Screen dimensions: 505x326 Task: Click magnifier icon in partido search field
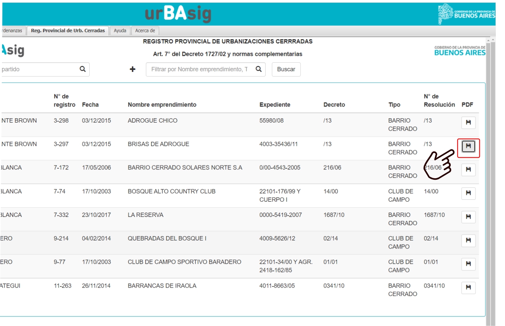pos(83,69)
